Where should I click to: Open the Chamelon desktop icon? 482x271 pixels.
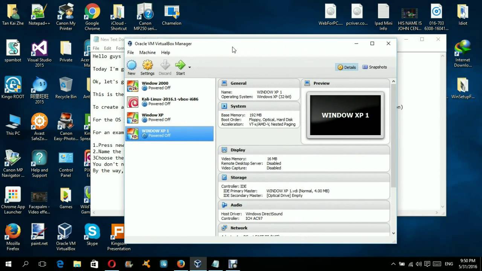172,15
